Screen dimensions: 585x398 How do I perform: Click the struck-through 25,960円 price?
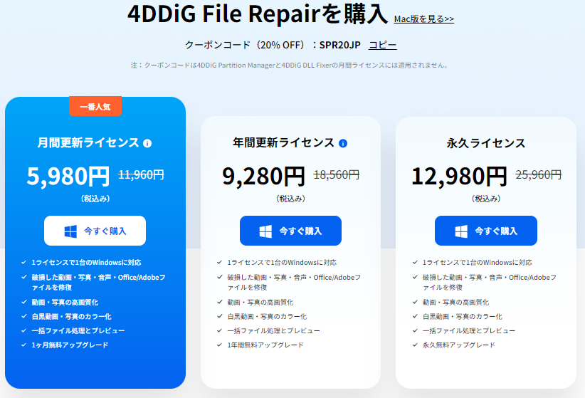539,174
